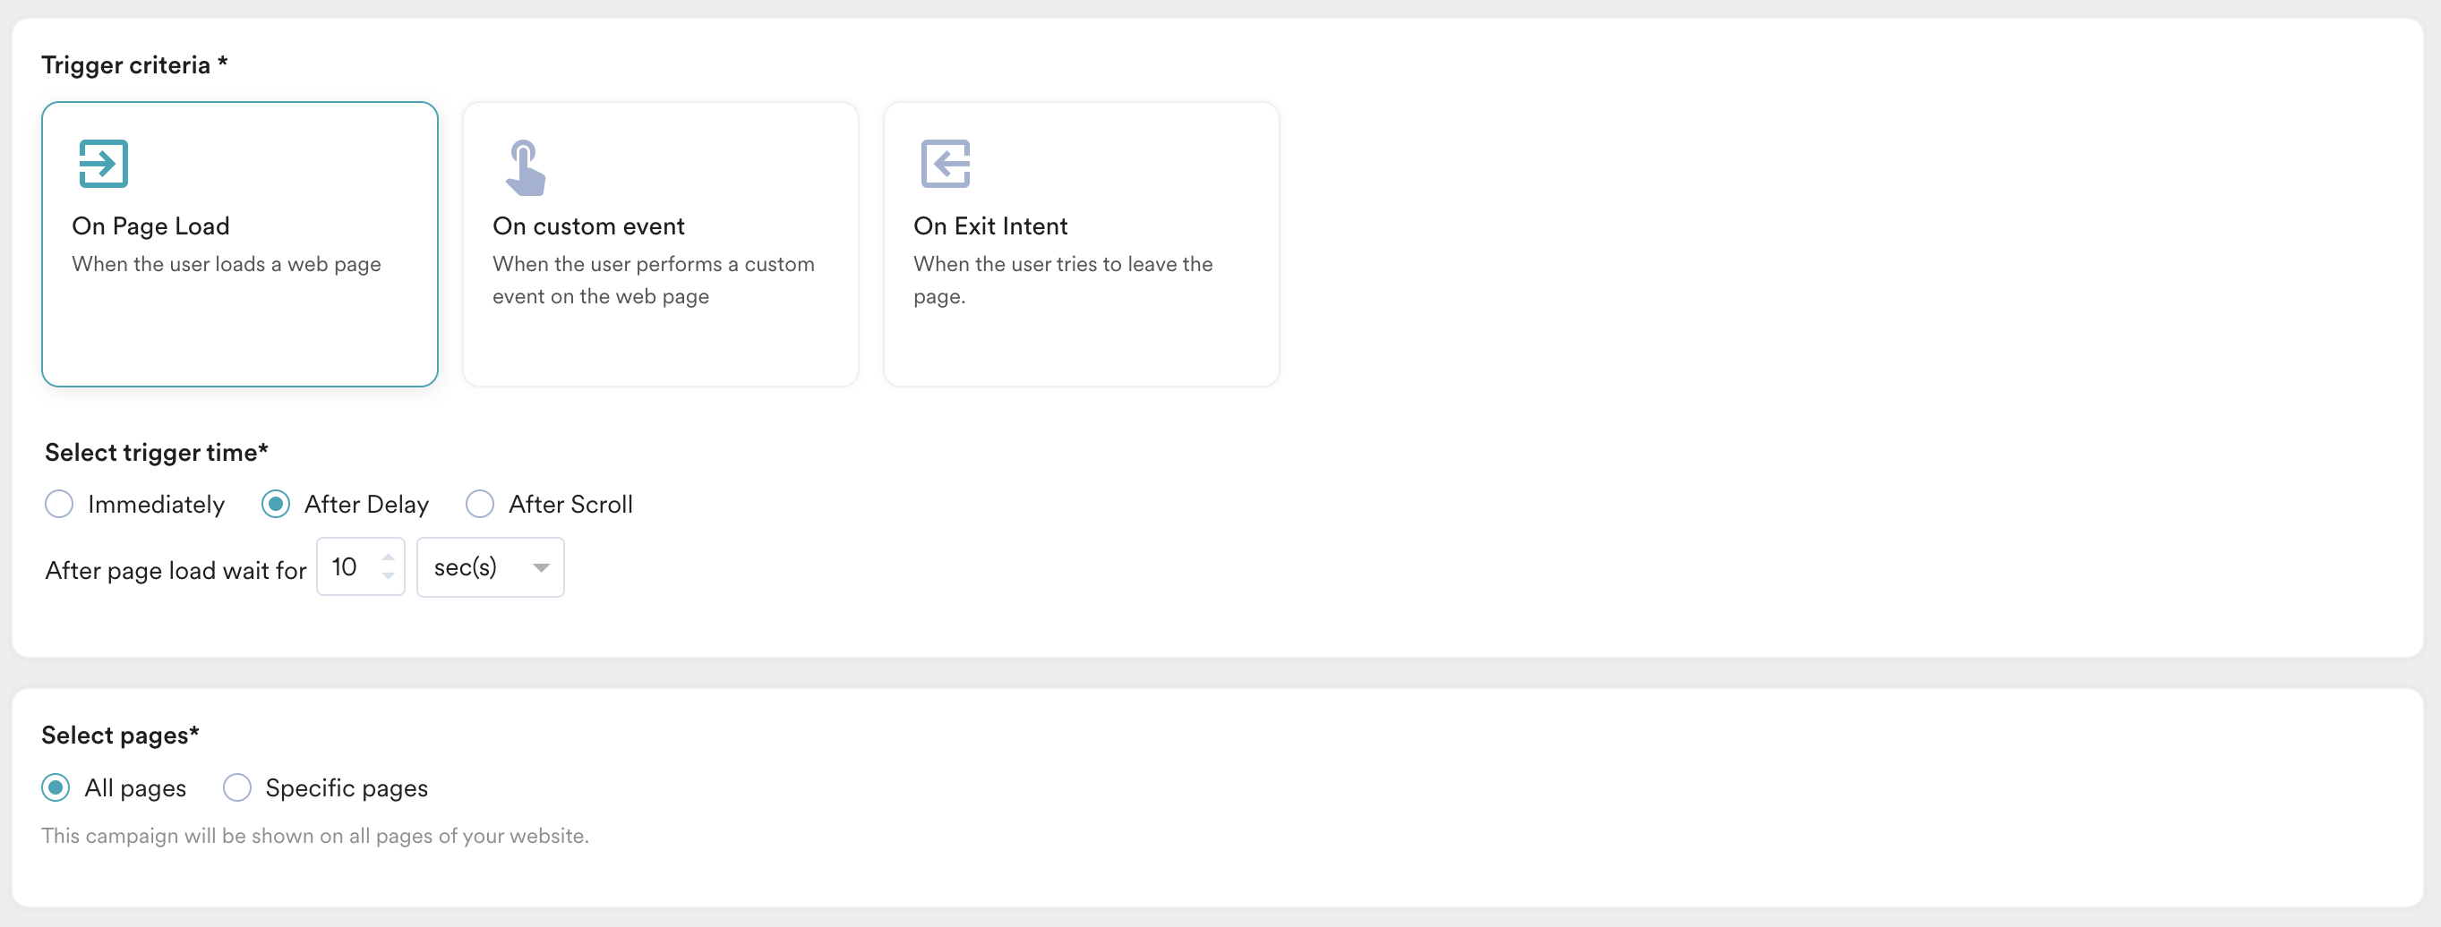Click the dropdown arrow beside sec(s)
2441x927 pixels.
[541, 567]
